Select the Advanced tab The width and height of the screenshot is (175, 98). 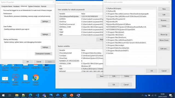tap(24, 6)
